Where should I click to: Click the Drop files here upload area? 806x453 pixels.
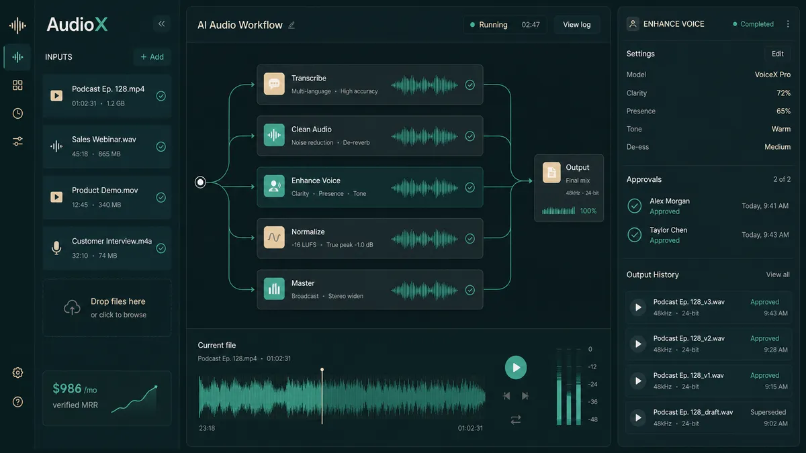point(107,307)
